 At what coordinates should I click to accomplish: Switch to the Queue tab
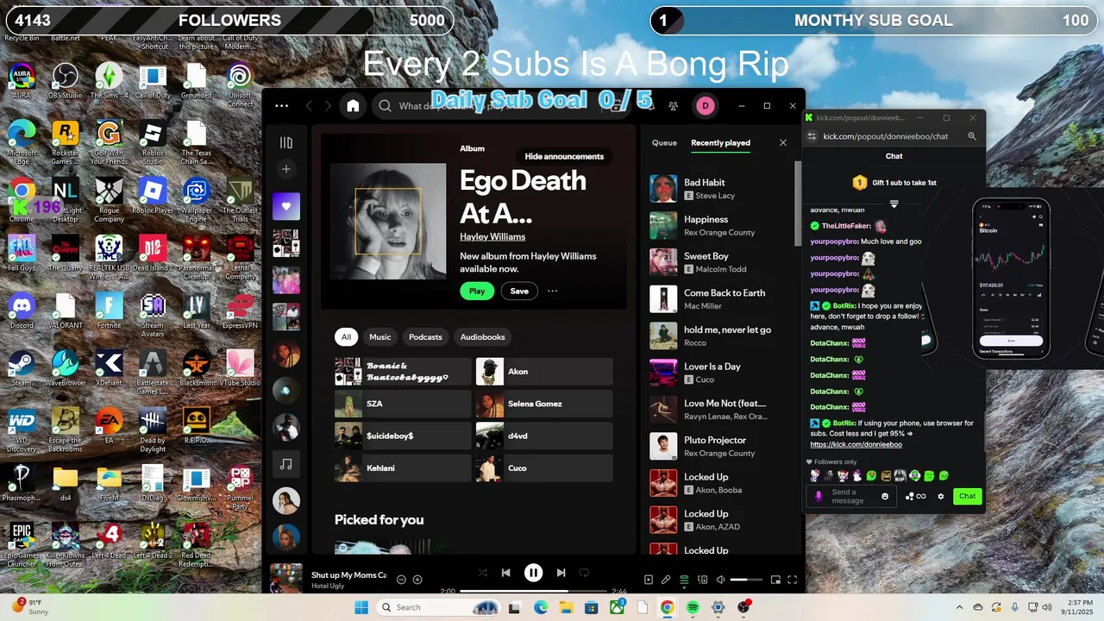pos(664,143)
